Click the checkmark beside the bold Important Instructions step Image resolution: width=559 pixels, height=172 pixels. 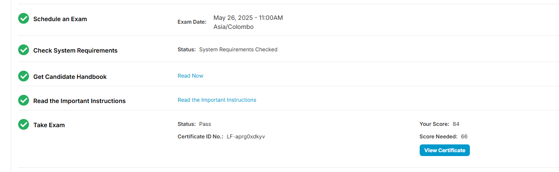point(23,100)
